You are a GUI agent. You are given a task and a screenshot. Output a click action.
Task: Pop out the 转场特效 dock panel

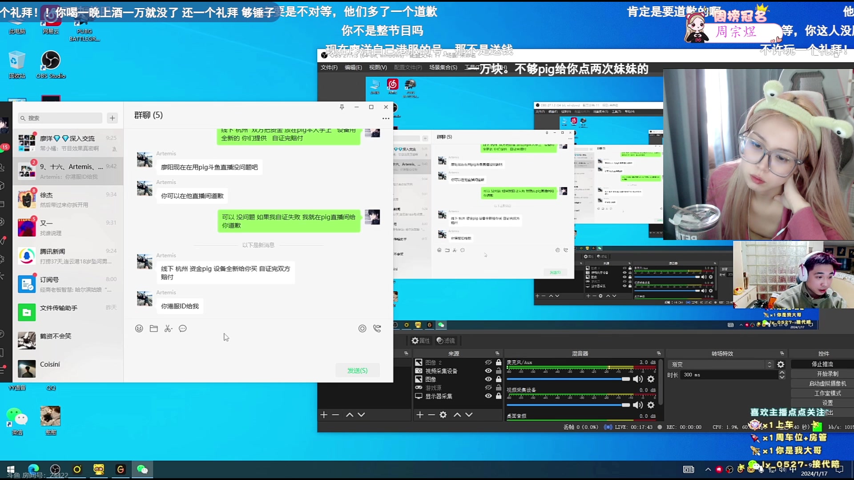782,353
